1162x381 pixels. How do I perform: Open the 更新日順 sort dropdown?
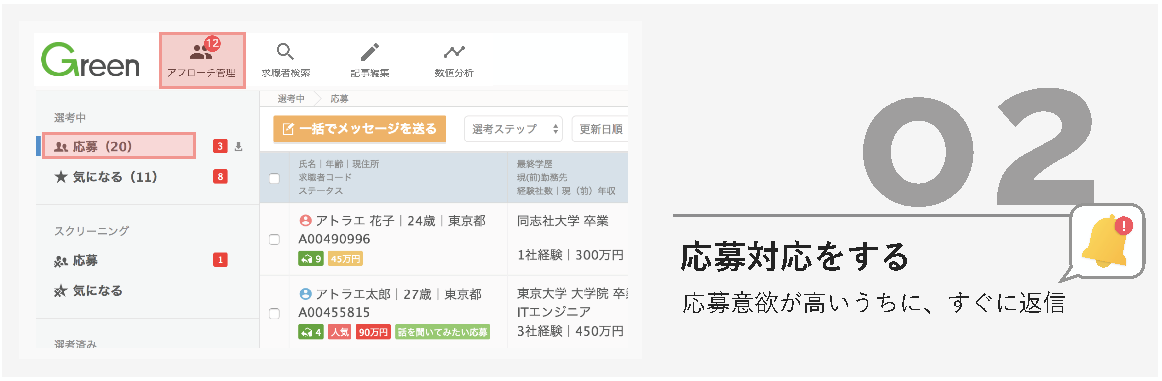[600, 129]
